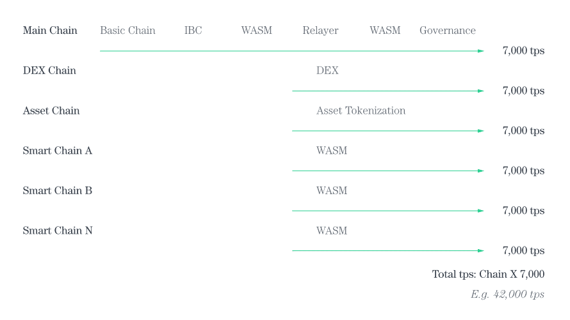Select the Asset Chain row title
Viewport: 570px width, 320px height.
pos(51,110)
